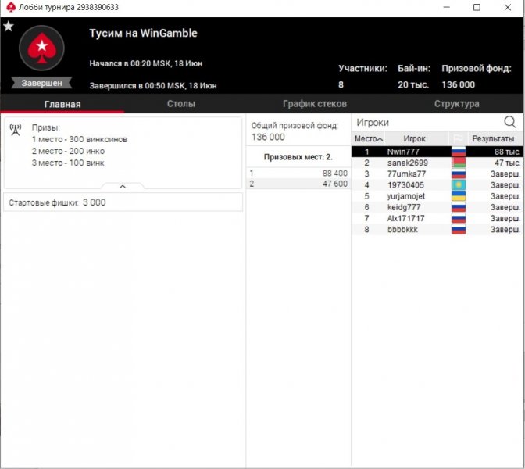Click the Завершен status badge
Image resolution: width=525 pixels, height=469 pixels.
41,83
